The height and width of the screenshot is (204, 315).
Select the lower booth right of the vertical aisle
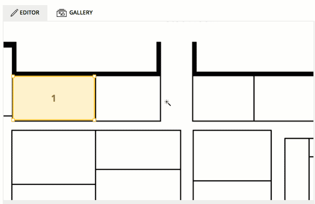pyautogui.click(x=232, y=155)
